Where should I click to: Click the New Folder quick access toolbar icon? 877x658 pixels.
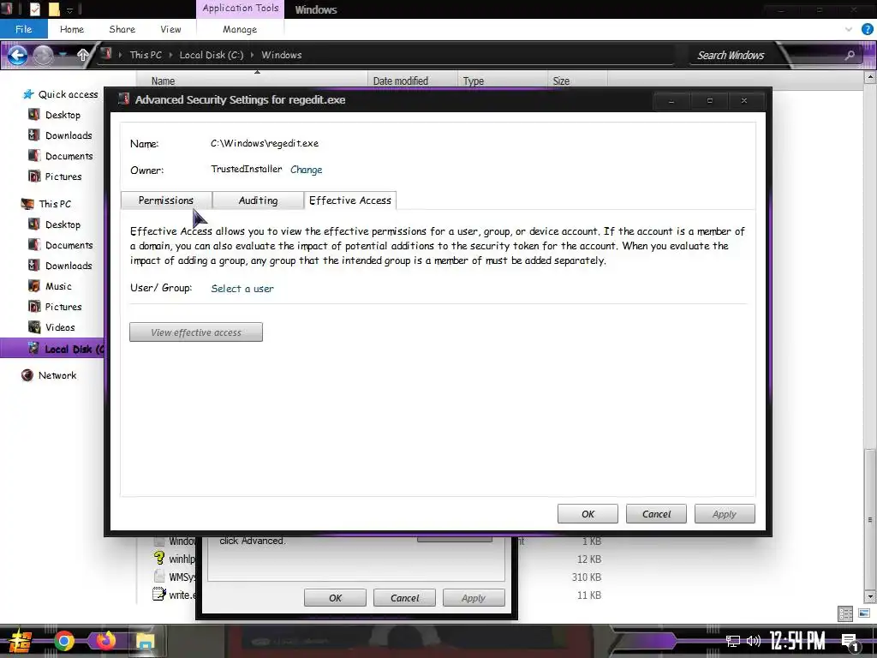pos(54,9)
